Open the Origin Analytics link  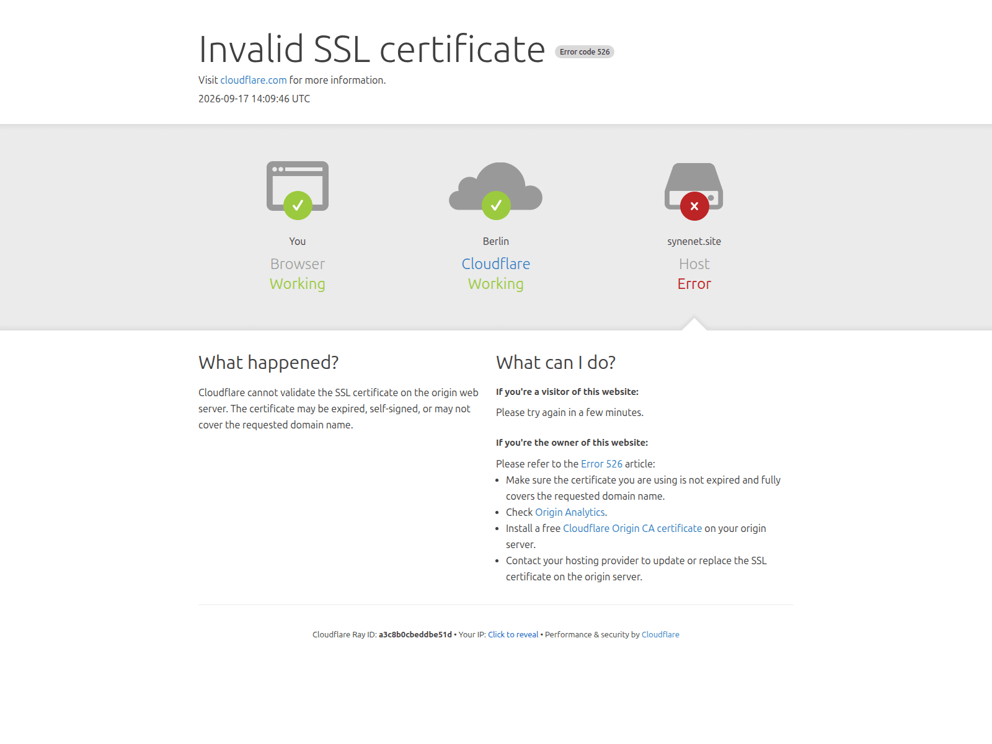click(570, 512)
